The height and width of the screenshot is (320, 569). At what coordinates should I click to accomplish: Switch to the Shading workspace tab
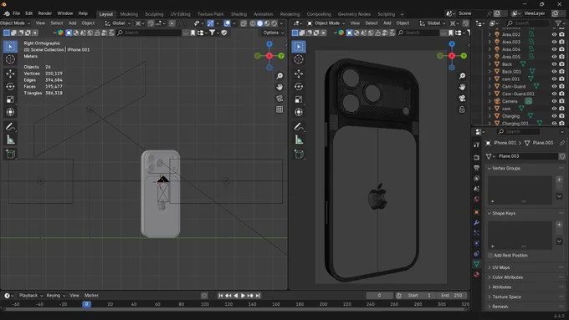pyautogui.click(x=238, y=14)
